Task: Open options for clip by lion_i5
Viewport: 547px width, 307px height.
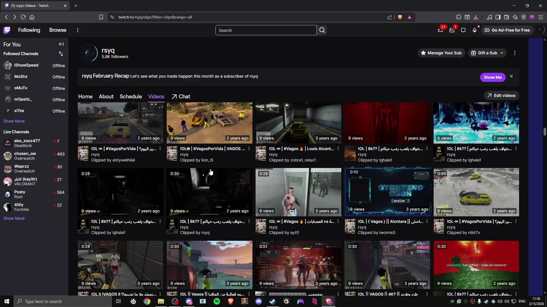Action: (x=249, y=149)
